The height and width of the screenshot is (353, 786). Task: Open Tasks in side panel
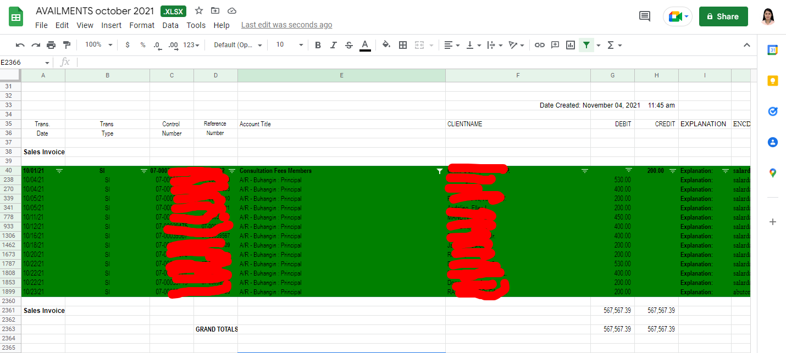tap(772, 111)
